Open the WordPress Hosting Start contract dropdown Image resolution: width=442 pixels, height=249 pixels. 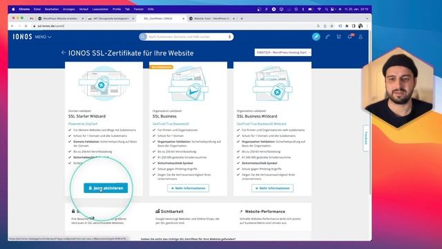283,53
